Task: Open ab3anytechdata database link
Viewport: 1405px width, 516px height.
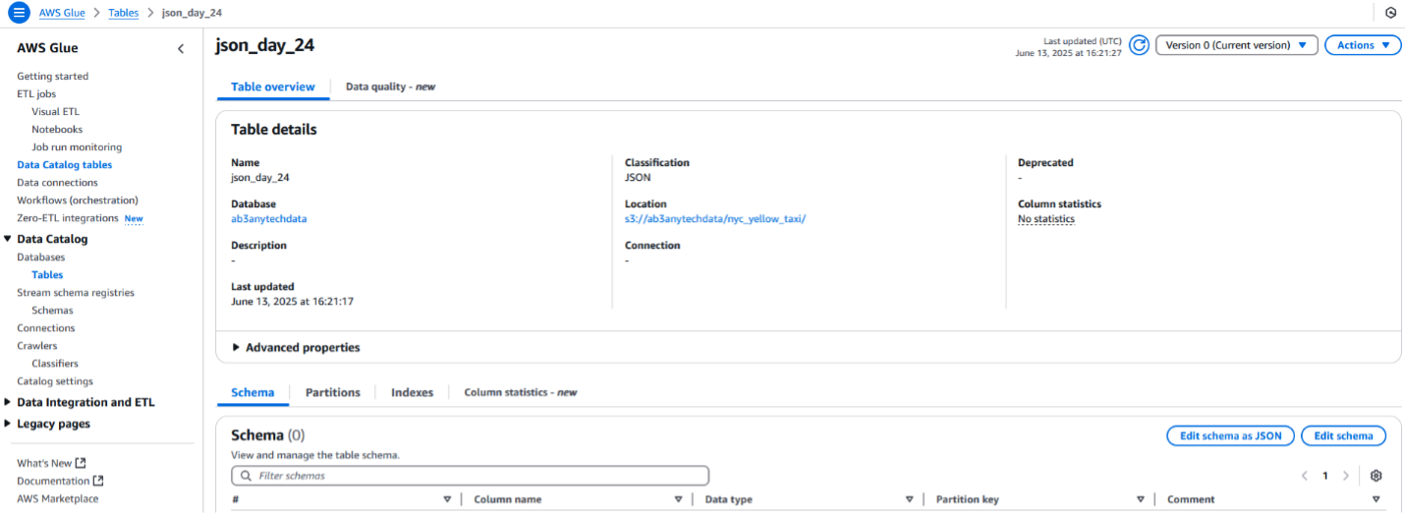Action: [268, 219]
